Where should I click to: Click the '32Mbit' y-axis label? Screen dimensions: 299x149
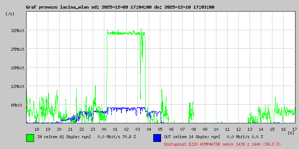[18, 31]
